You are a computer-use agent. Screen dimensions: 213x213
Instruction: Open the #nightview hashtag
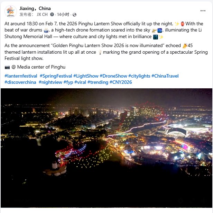[50, 82]
